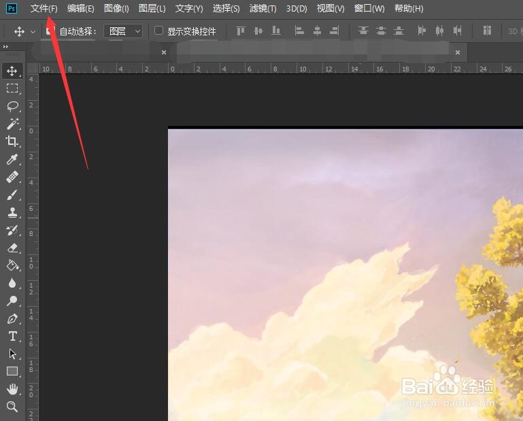The height and width of the screenshot is (421, 523).
Task: Select the Horizontal Type tool
Action: point(12,336)
